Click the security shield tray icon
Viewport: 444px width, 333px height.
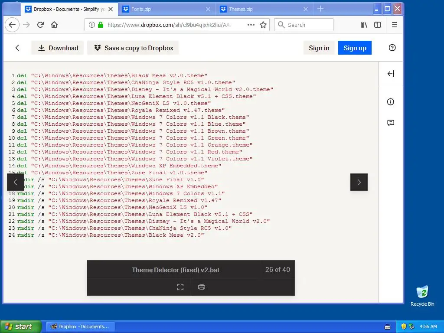pyautogui.click(x=404, y=326)
